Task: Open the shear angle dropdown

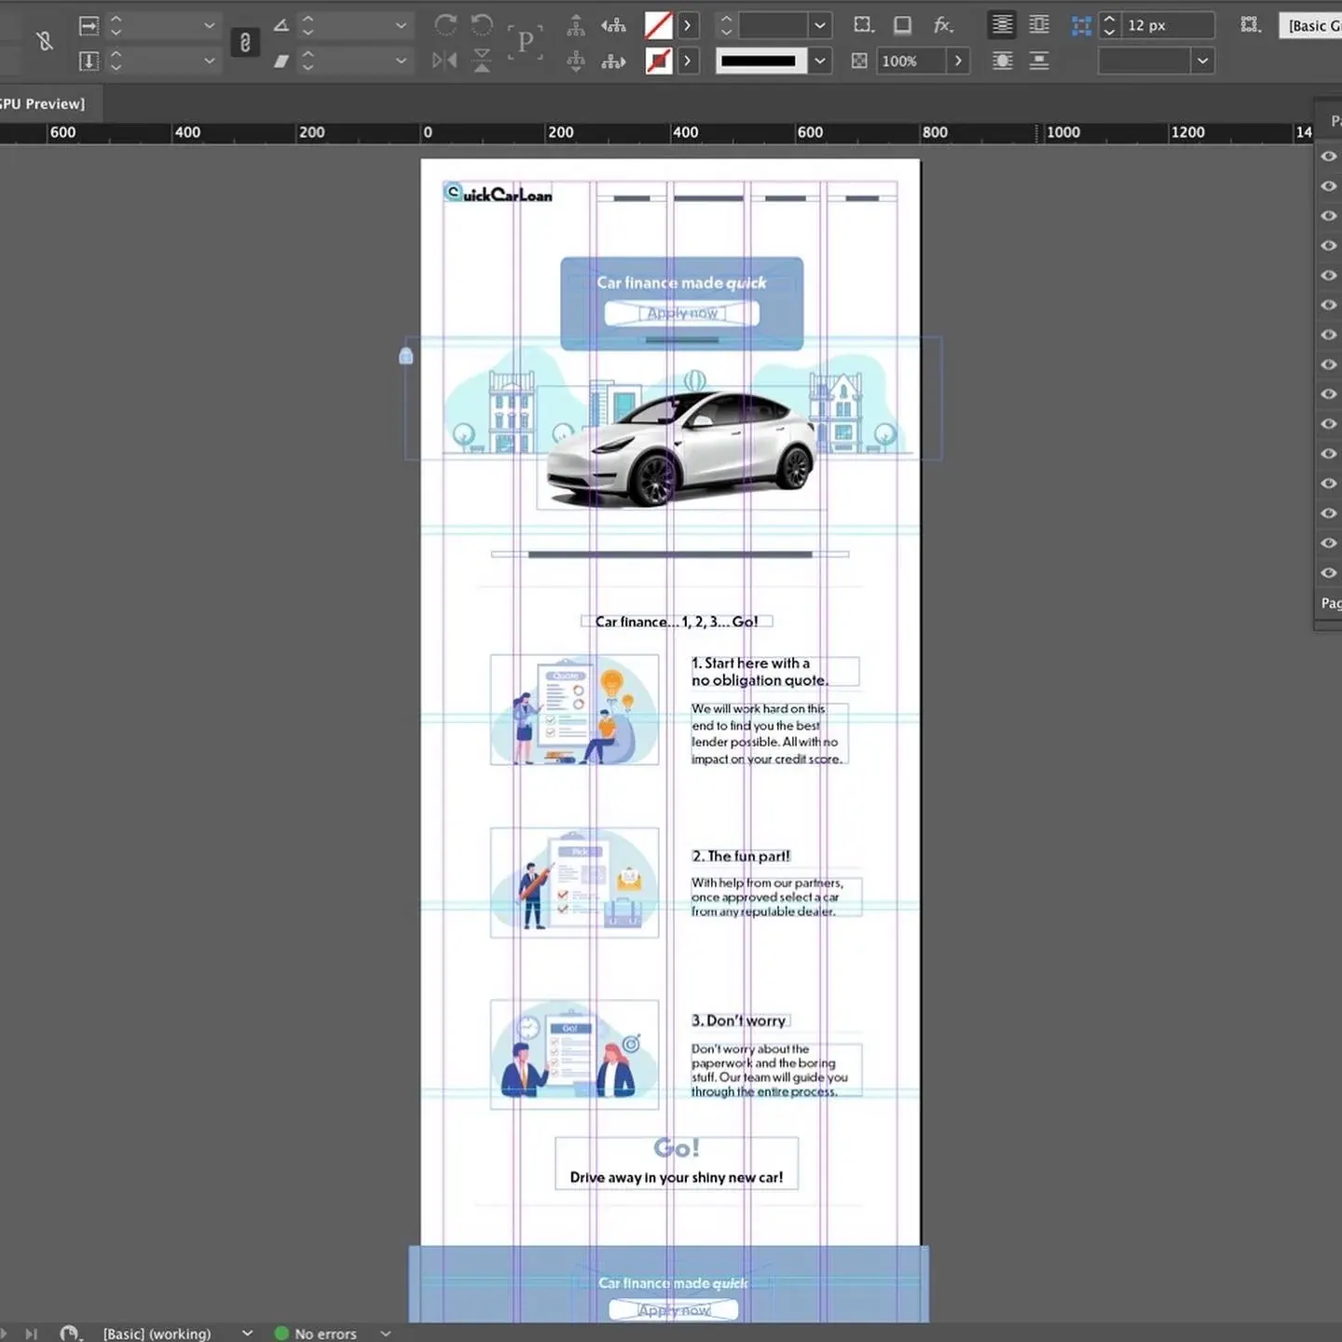Action: pyautogui.click(x=401, y=62)
